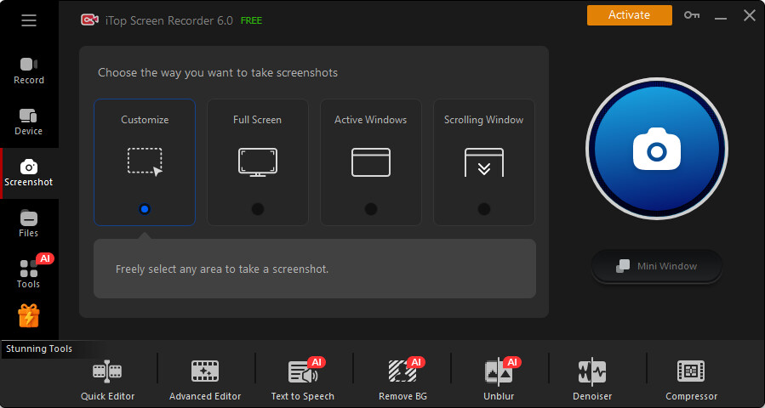The image size is (765, 408).
Task: Open the Files tab in sidebar
Action: point(29,224)
